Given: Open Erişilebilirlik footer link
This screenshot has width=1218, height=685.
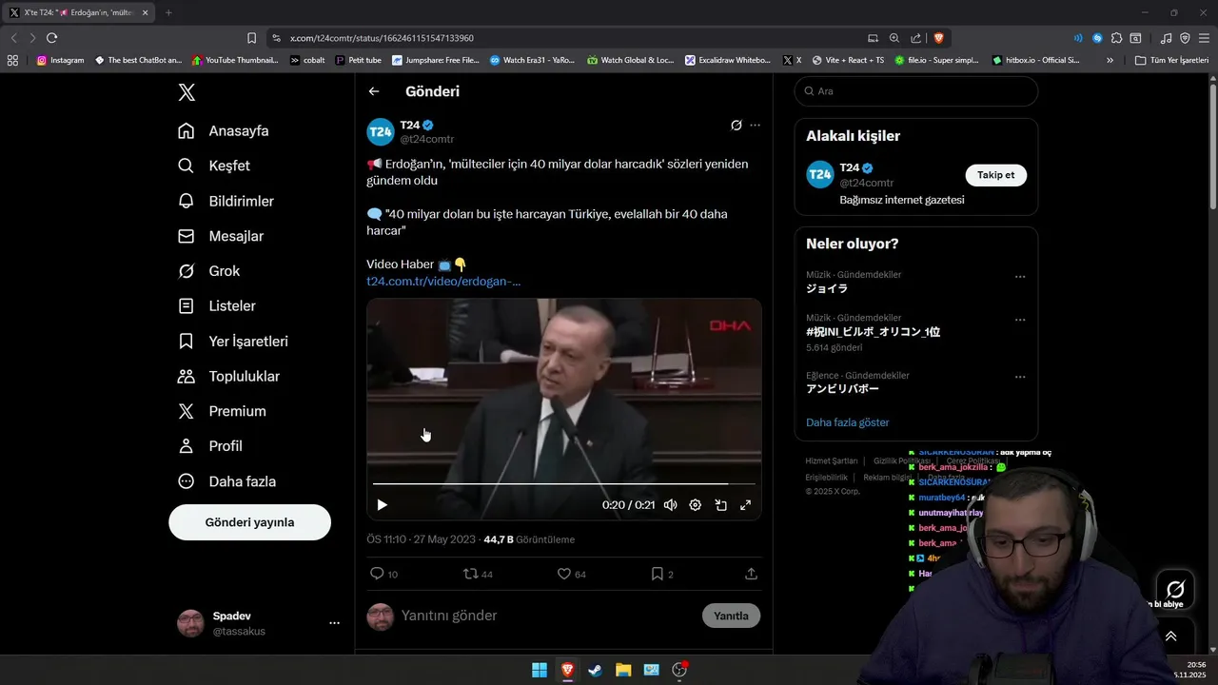Looking at the screenshot, I should point(826,478).
